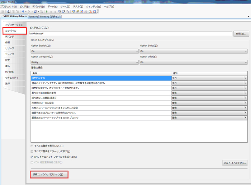Image resolution: width=251 pixels, height=185 pixels.
Task: Open the toolbar options overflow arrow
Action: click(x=98, y=12)
